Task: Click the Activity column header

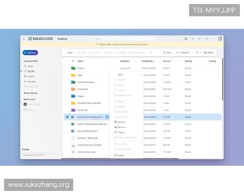Action: (x=212, y=61)
